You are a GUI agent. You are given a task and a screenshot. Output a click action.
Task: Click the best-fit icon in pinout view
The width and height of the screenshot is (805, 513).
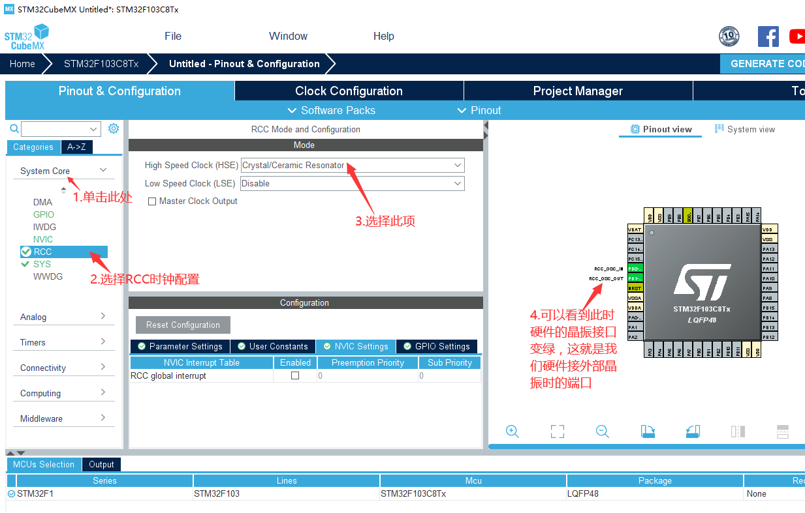[x=557, y=431]
